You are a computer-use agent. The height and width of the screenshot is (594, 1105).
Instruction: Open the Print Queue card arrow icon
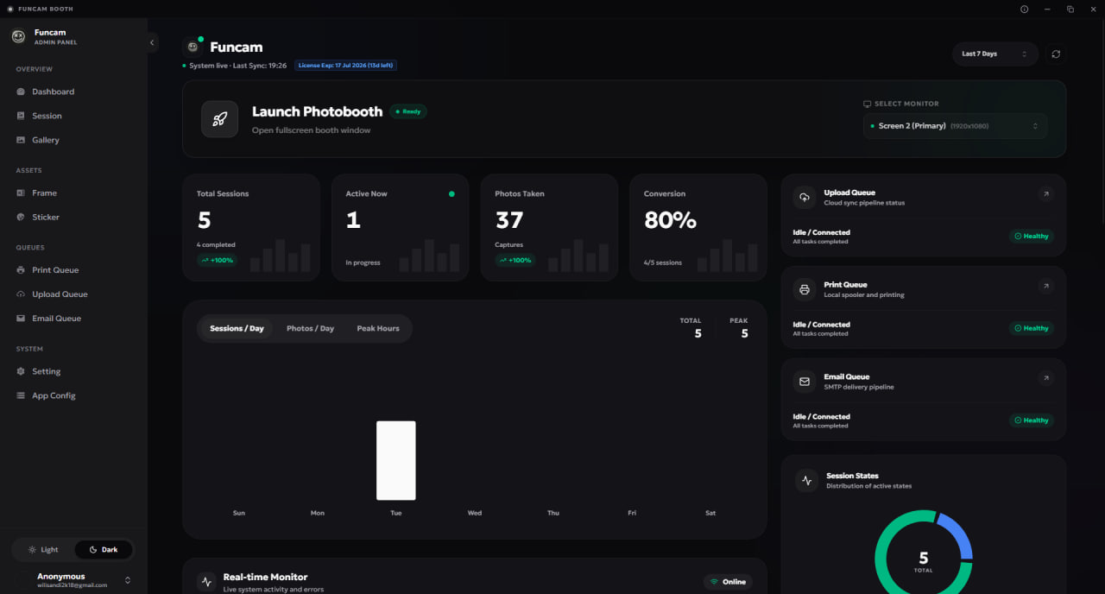[1046, 286]
